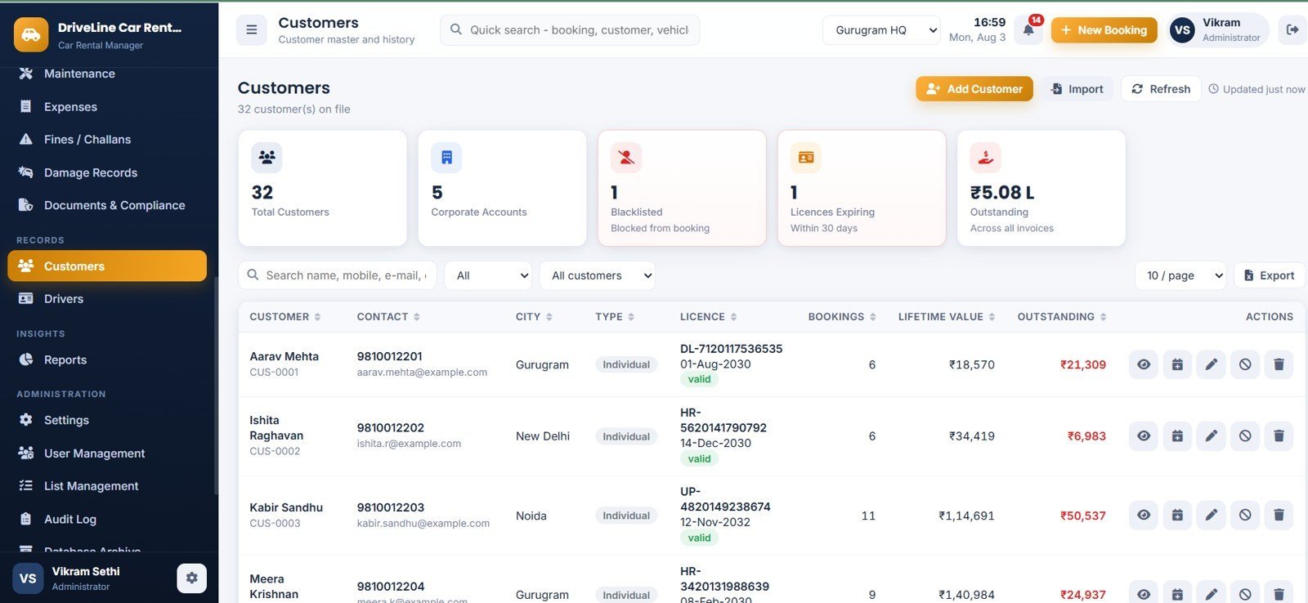The width and height of the screenshot is (1308, 603).
Task: Open notifications bell with 14 badge
Action: [1028, 30]
